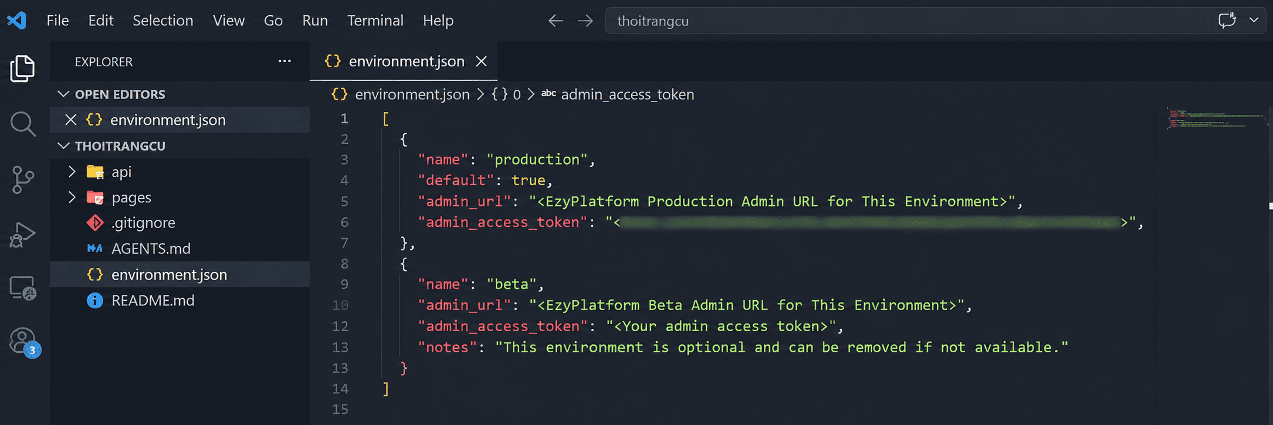Open the chat dropdown arrow in title bar

pos(1254,21)
